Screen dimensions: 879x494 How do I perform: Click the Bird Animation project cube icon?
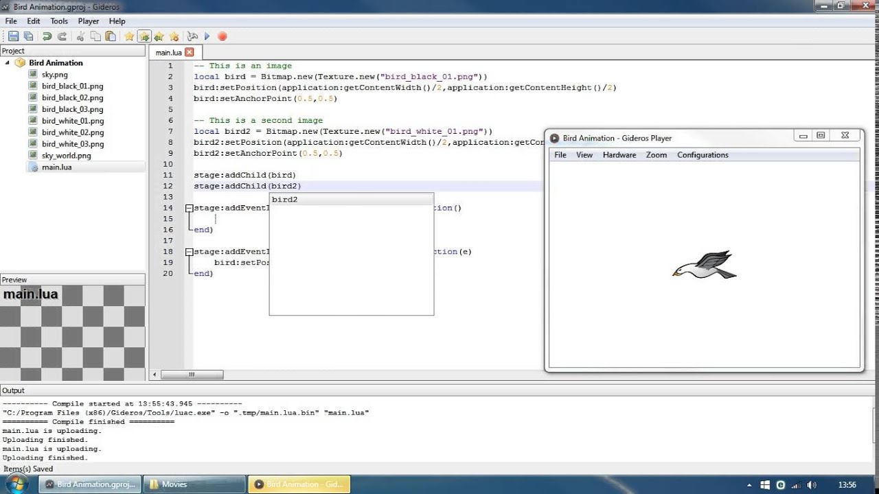point(20,62)
